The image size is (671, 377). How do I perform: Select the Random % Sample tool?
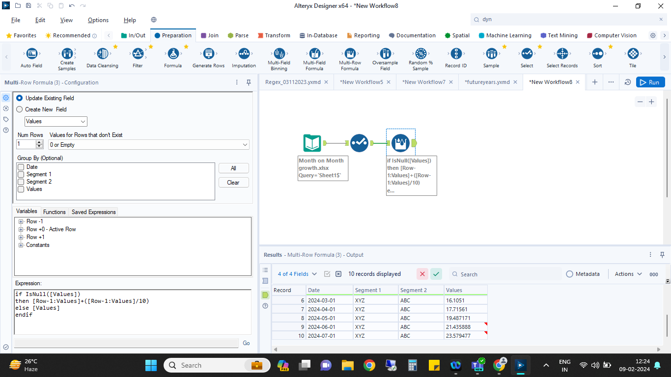coord(420,54)
